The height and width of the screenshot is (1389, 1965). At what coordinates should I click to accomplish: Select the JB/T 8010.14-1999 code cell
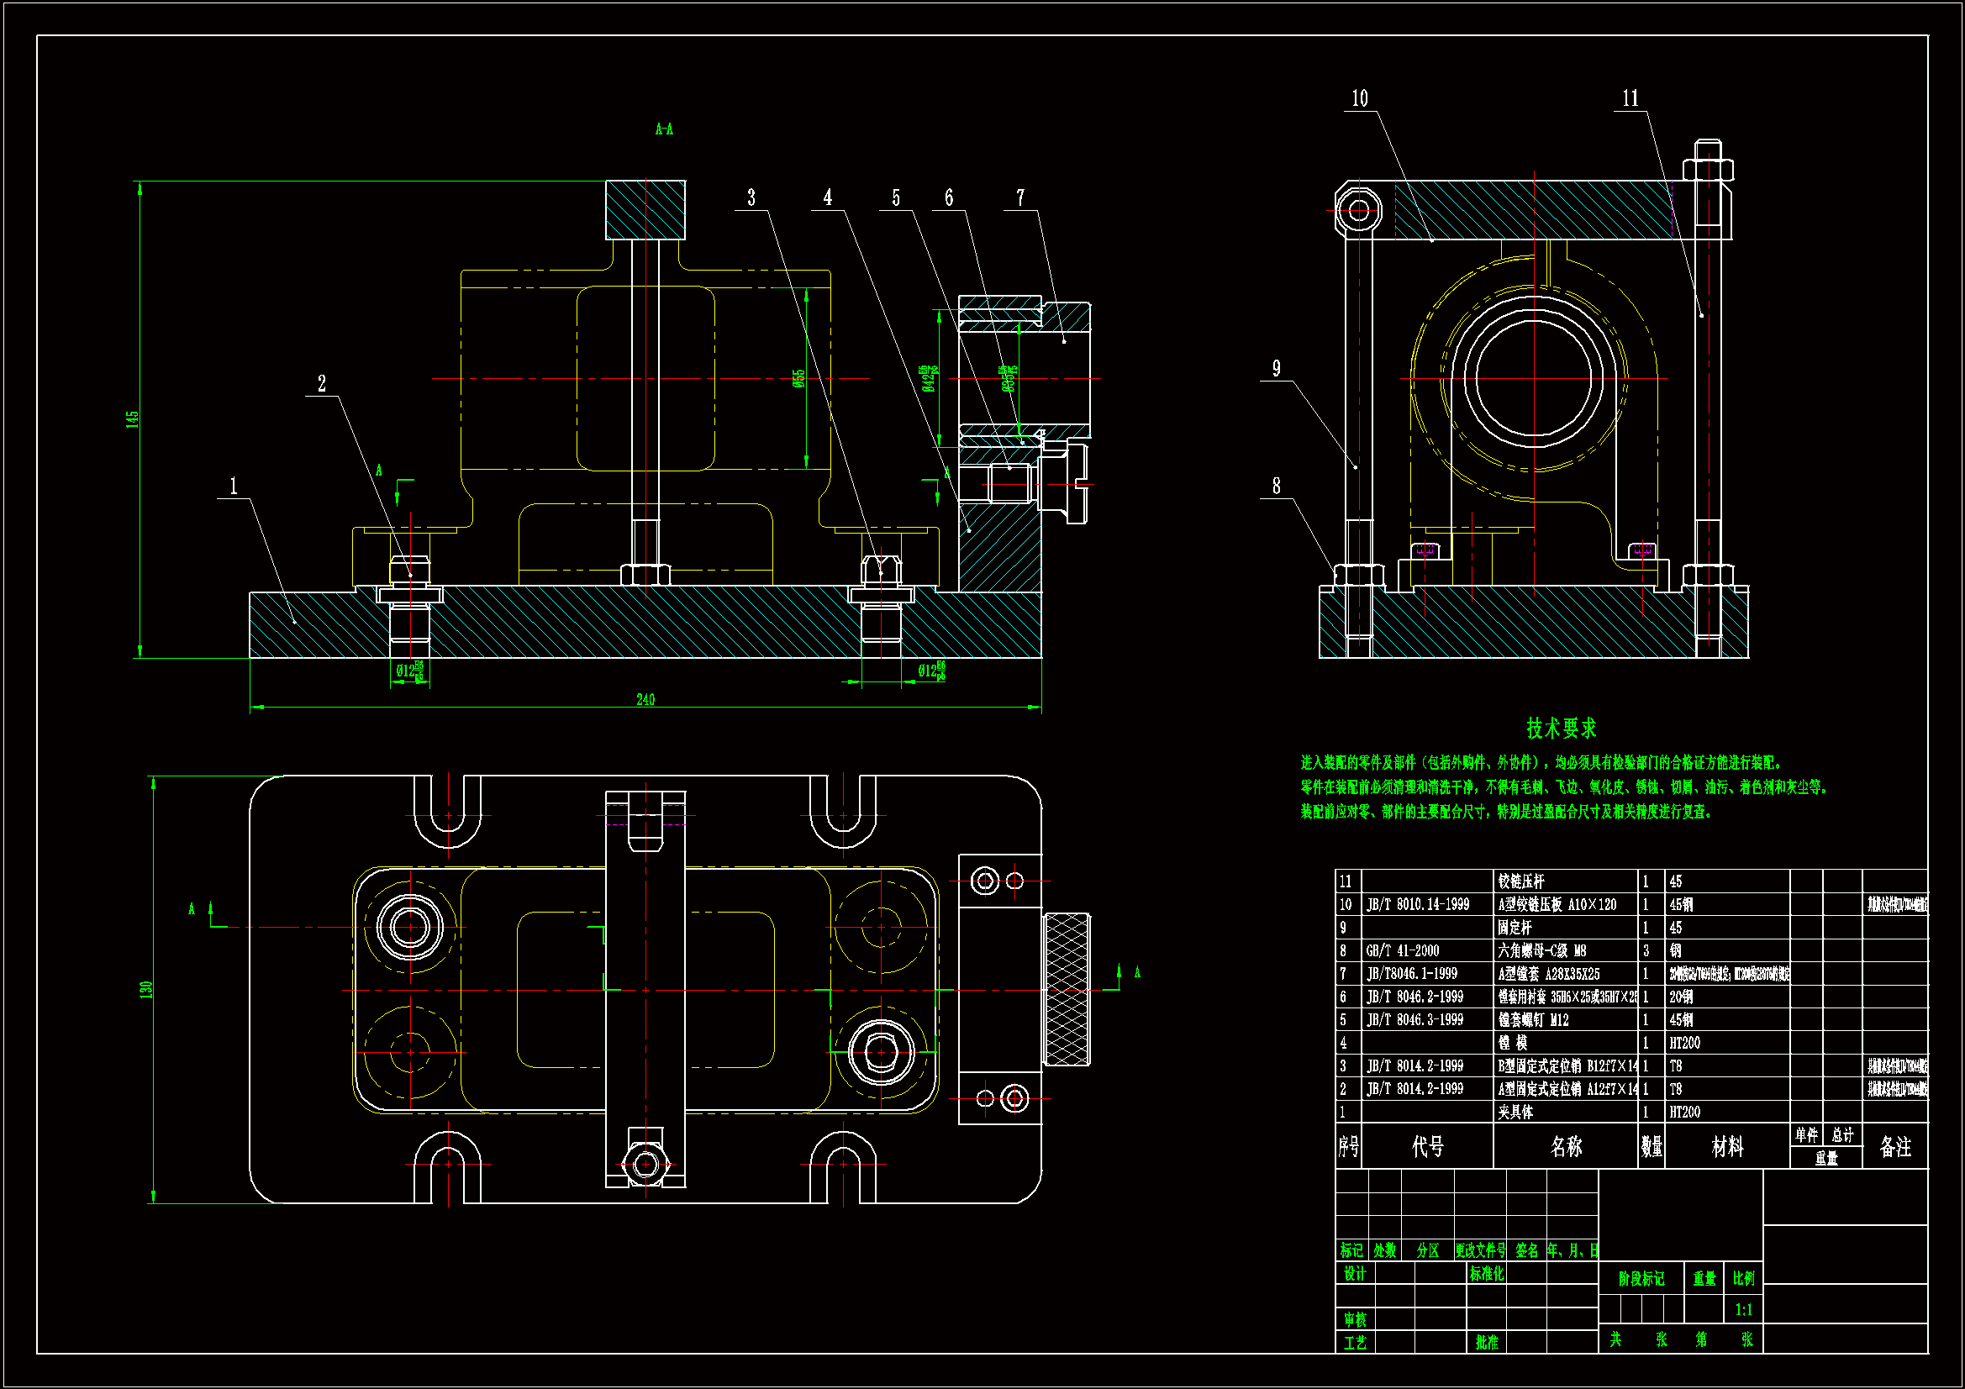click(1417, 904)
